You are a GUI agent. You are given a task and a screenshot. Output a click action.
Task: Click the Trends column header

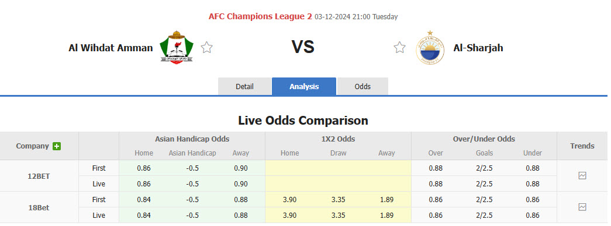[x=582, y=146]
